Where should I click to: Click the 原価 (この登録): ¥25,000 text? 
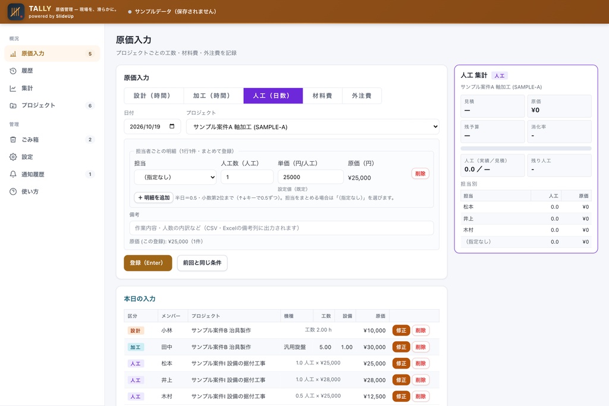pyautogui.click(x=167, y=241)
